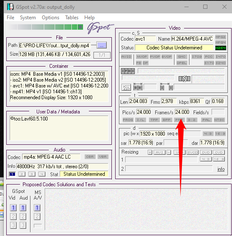This screenshot has height=236, width=232.
Task: Click the SVCD resizing preset button
Action: [x=193, y=152]
